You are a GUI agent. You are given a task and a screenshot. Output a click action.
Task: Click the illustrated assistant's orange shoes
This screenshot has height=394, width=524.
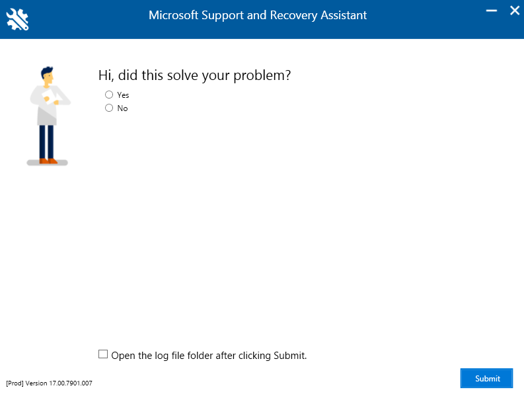click(48, 161)
